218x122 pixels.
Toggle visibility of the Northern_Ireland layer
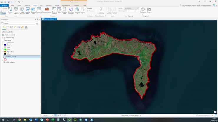point(4,57)
